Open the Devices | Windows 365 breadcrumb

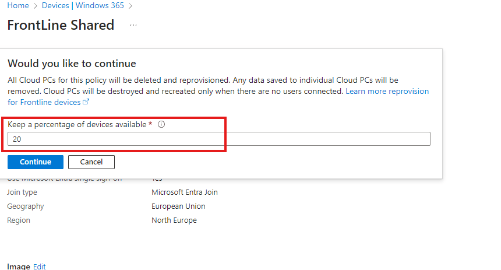pyautogui.click(x=83, y=6)
